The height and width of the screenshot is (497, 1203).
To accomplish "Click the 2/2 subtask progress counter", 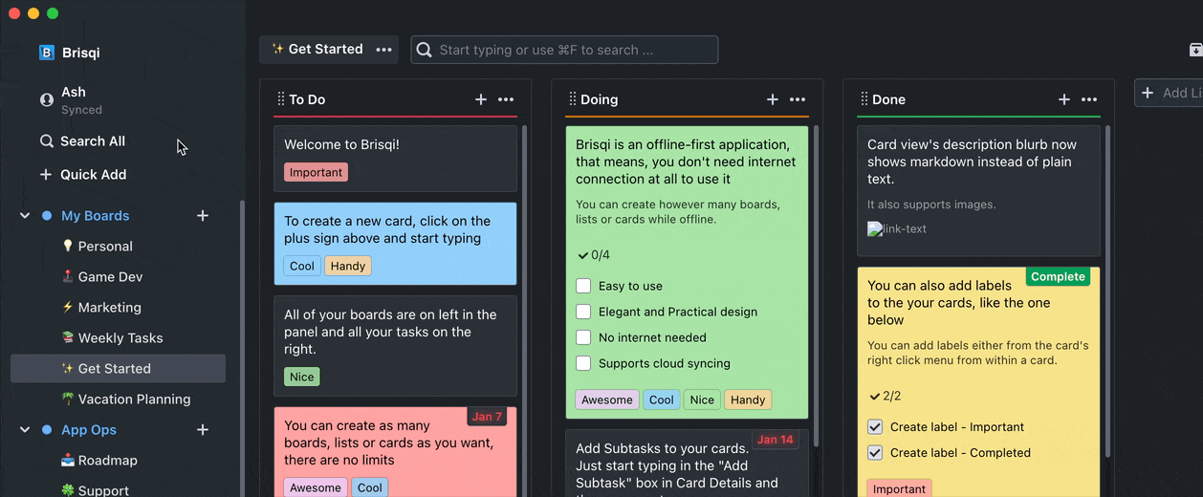I will coord(886,396).
